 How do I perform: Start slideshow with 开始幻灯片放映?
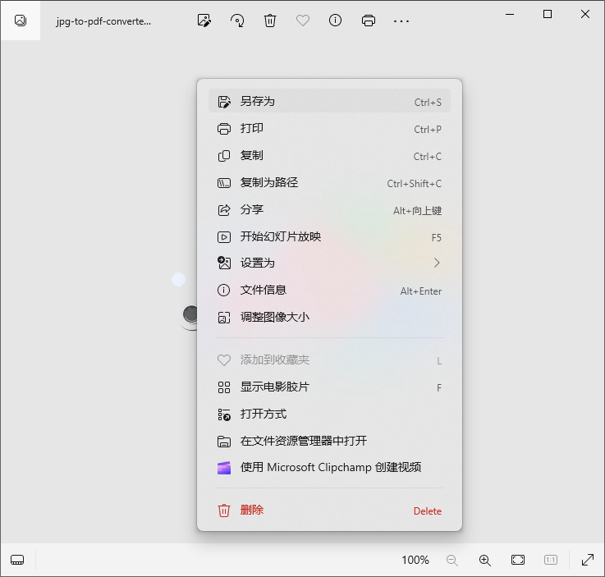click(329, 237)
